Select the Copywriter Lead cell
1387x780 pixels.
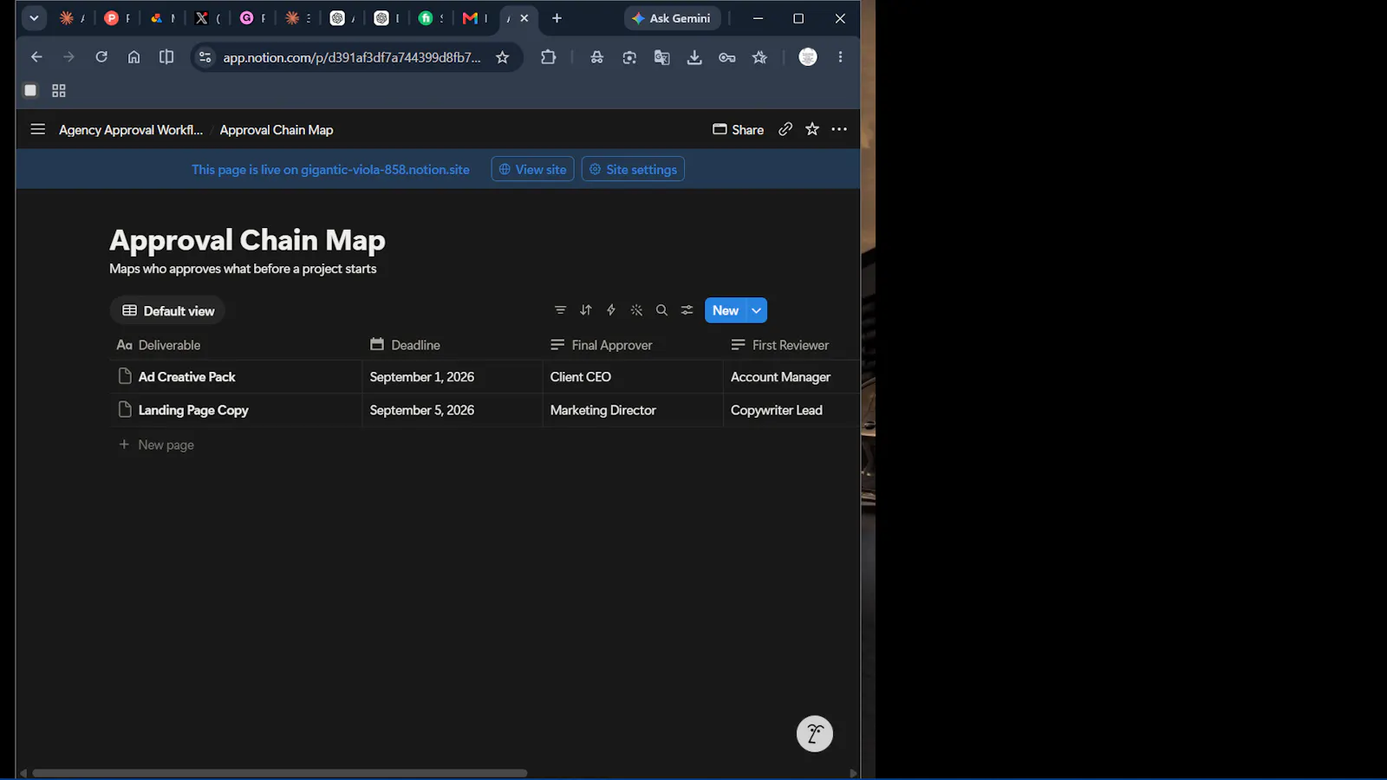coord(791,410)
